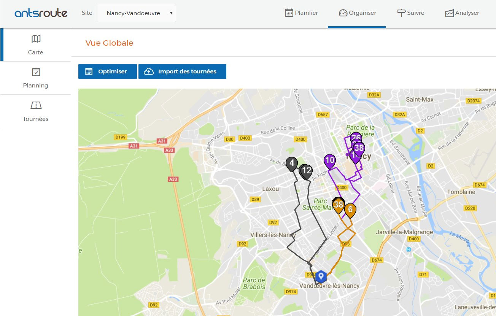Click the Vandoeuvre-lès-Nancy map label
Viewport: 496px width, 316px height.
pos(329,286)
